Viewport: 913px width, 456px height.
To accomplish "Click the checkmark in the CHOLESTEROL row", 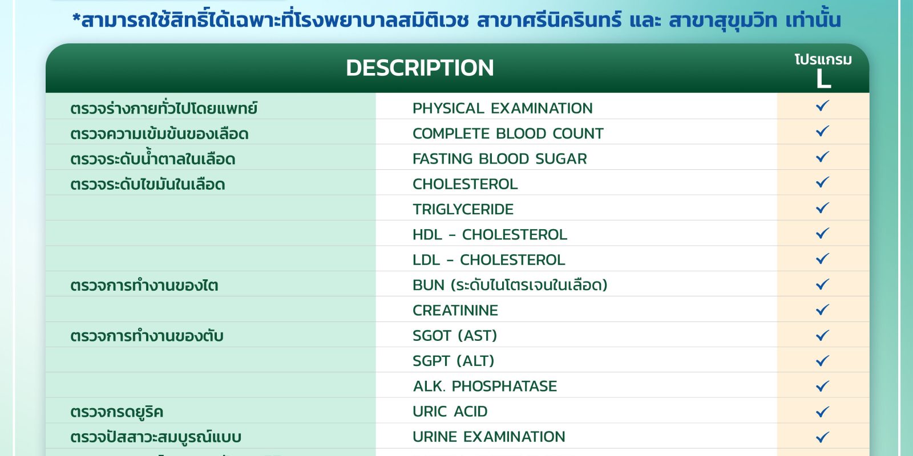I will (x=822, y=182).
